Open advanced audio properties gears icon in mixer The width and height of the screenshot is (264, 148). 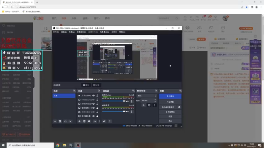104,121
